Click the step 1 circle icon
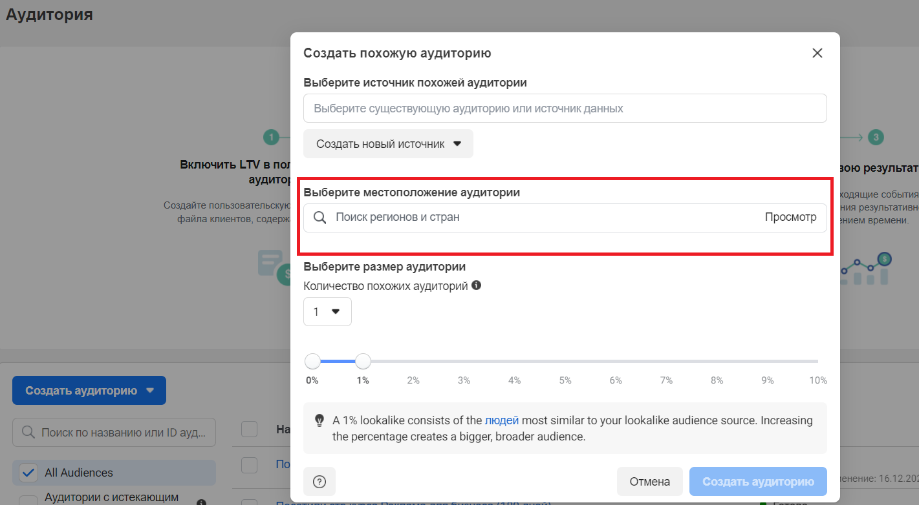Viewport: 919px width, 505px height. point(271,137)
